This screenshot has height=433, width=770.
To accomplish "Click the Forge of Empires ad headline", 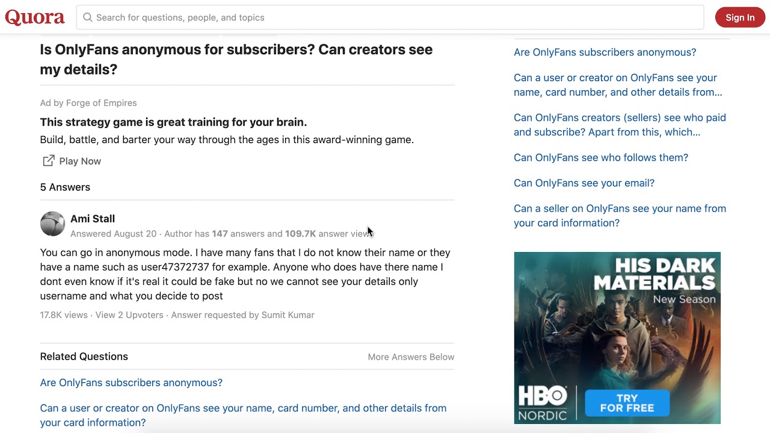I will coord(173,122).
